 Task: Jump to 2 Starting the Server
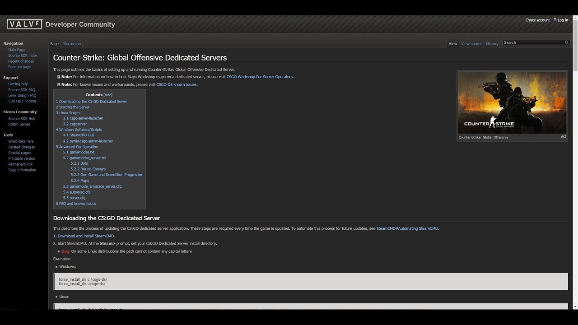click(x=73, y=107)
